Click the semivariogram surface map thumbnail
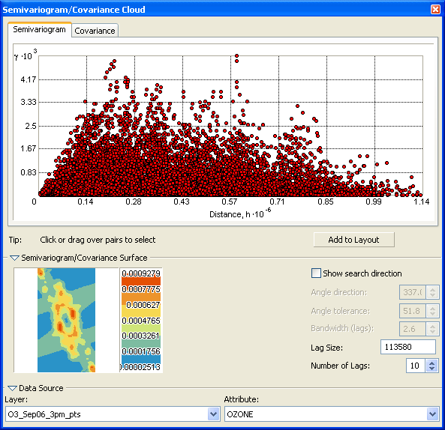 (x=66, y=320)
